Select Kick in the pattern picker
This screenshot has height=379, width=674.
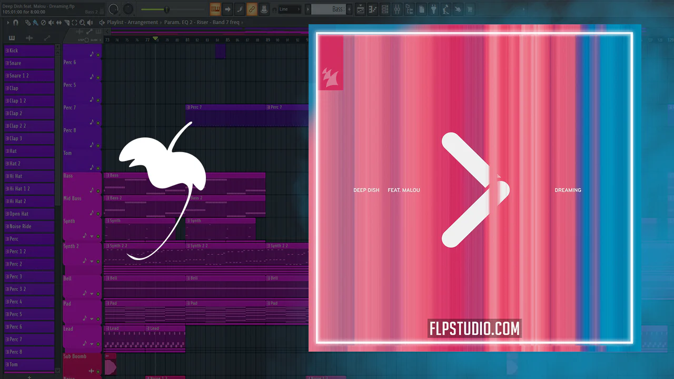[x=29, y=51]
